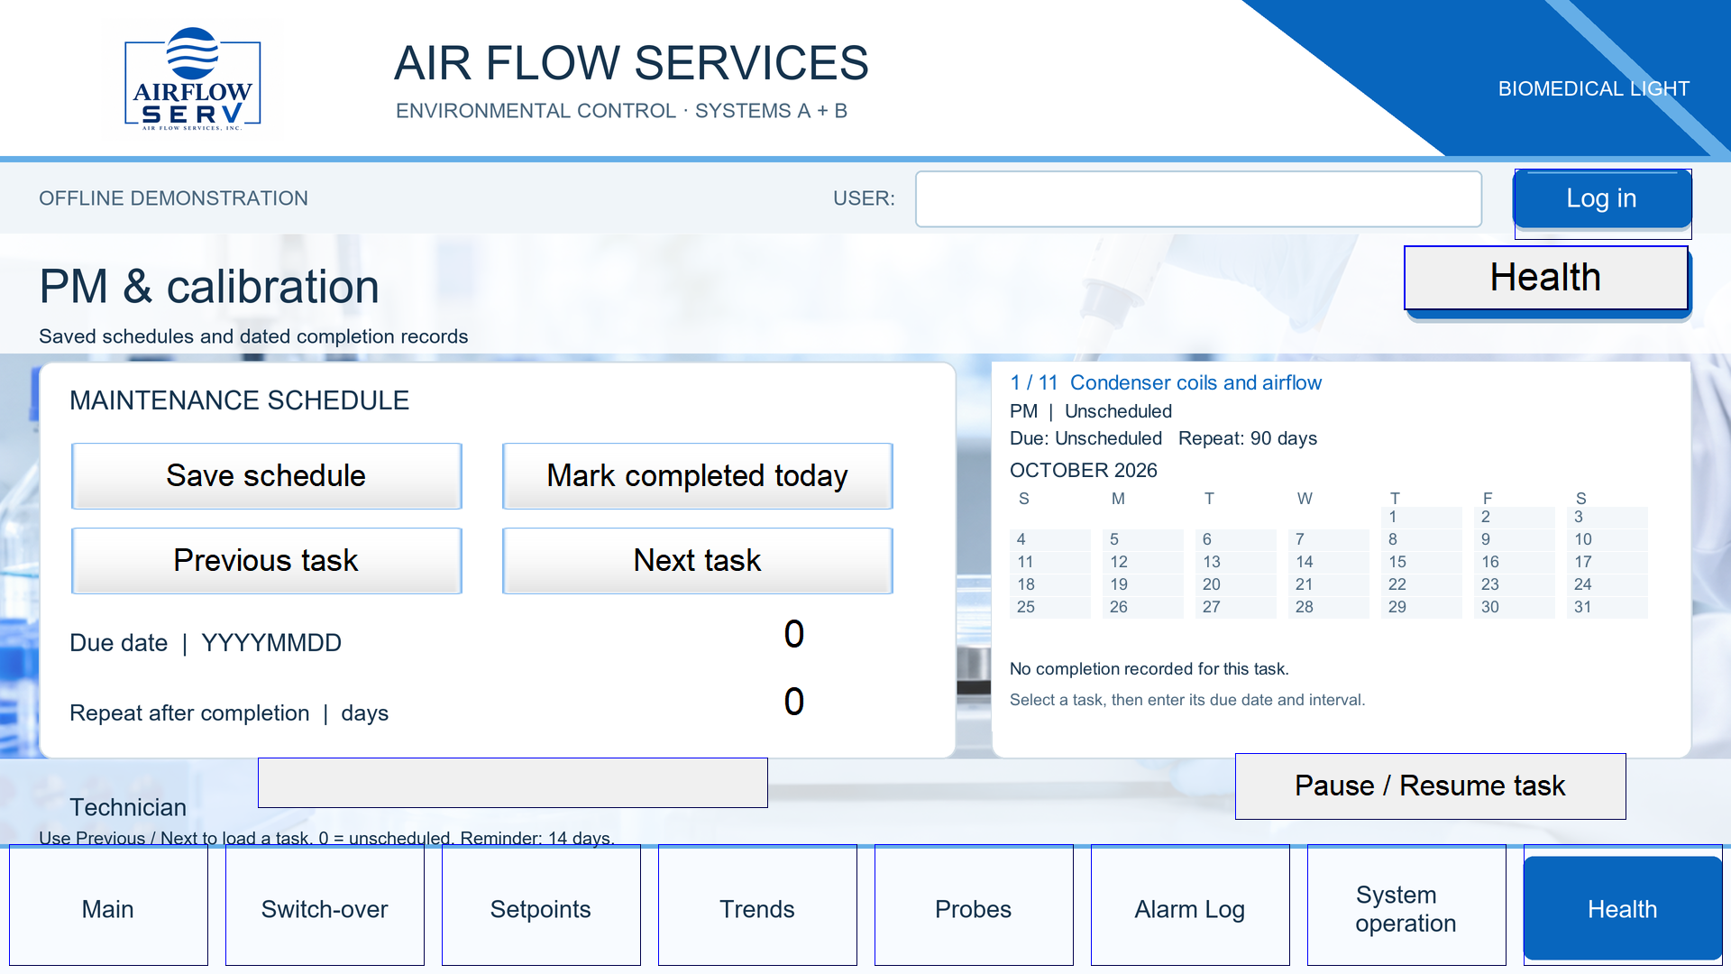The image size is (1731, 974).
Task: Click the MAINTENANCE SCHEDULE heading
Action: pyautogui.click(x=239, y=400)
